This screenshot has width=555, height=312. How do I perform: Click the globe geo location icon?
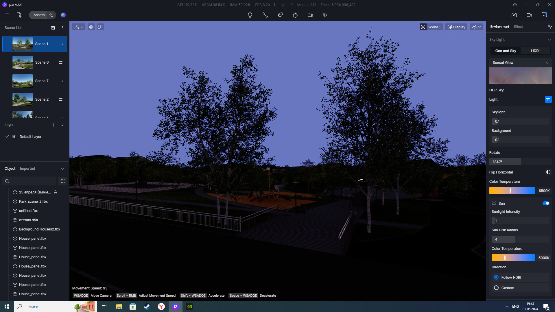click(x=91, y=27)
